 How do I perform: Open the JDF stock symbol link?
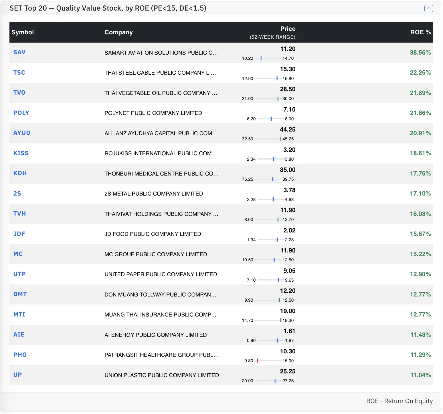19,234
